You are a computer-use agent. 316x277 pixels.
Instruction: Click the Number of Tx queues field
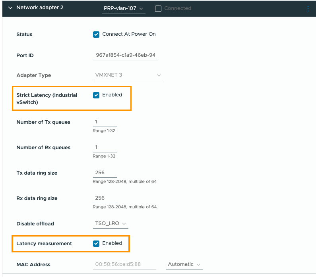tap(105, 122)
